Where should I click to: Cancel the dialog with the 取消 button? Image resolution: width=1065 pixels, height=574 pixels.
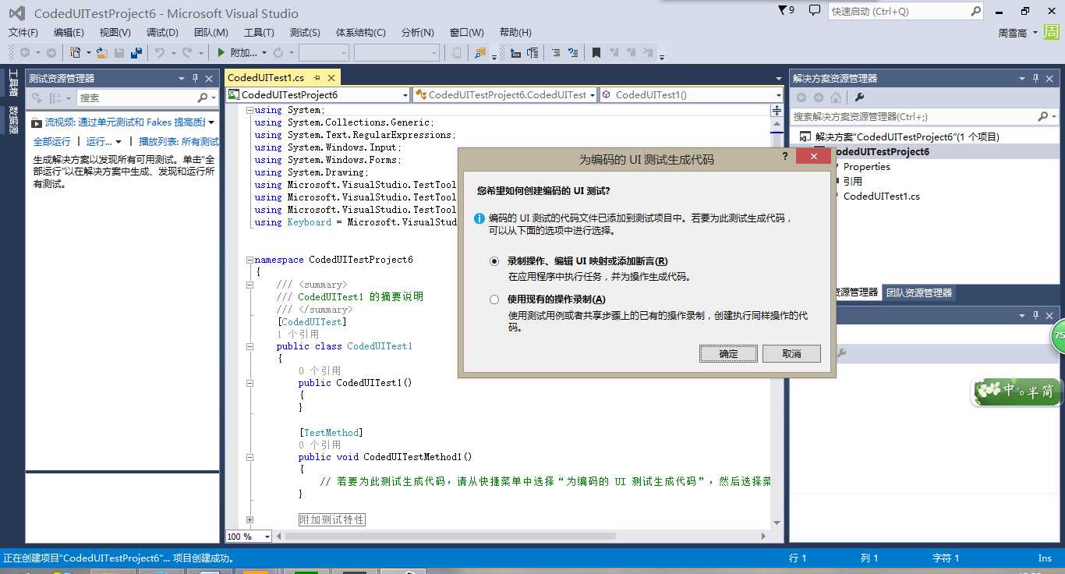tap(791, 354)
